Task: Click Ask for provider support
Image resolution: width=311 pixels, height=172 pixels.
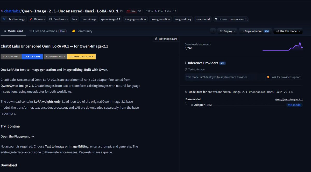Action: [x=284, y=77]
